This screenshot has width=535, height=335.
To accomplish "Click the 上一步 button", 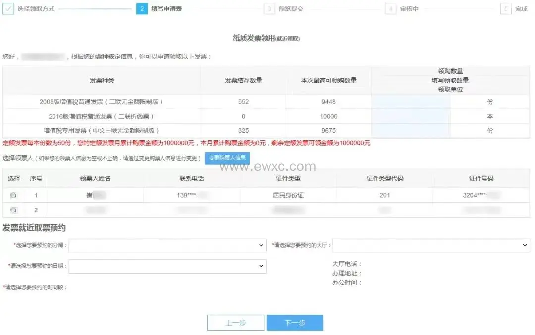I will pyautogui.click(x=235, y=322).
